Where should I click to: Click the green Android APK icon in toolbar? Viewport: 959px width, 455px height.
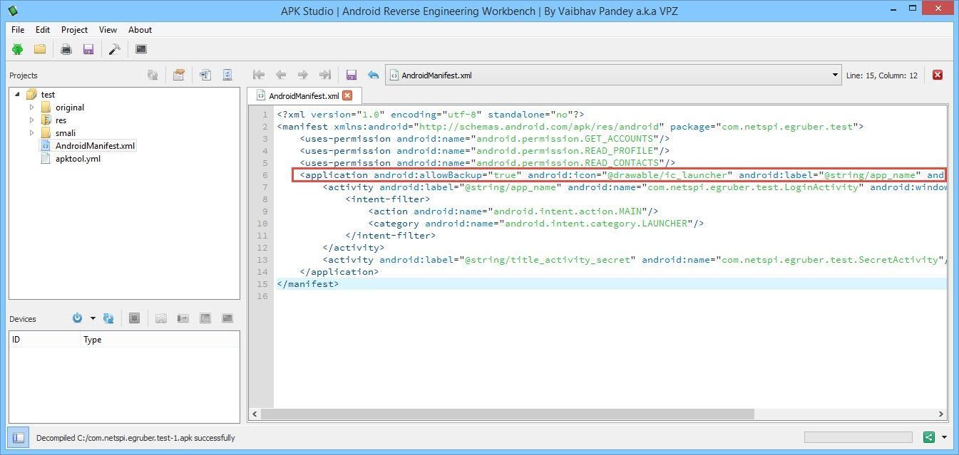pos(18,49)
